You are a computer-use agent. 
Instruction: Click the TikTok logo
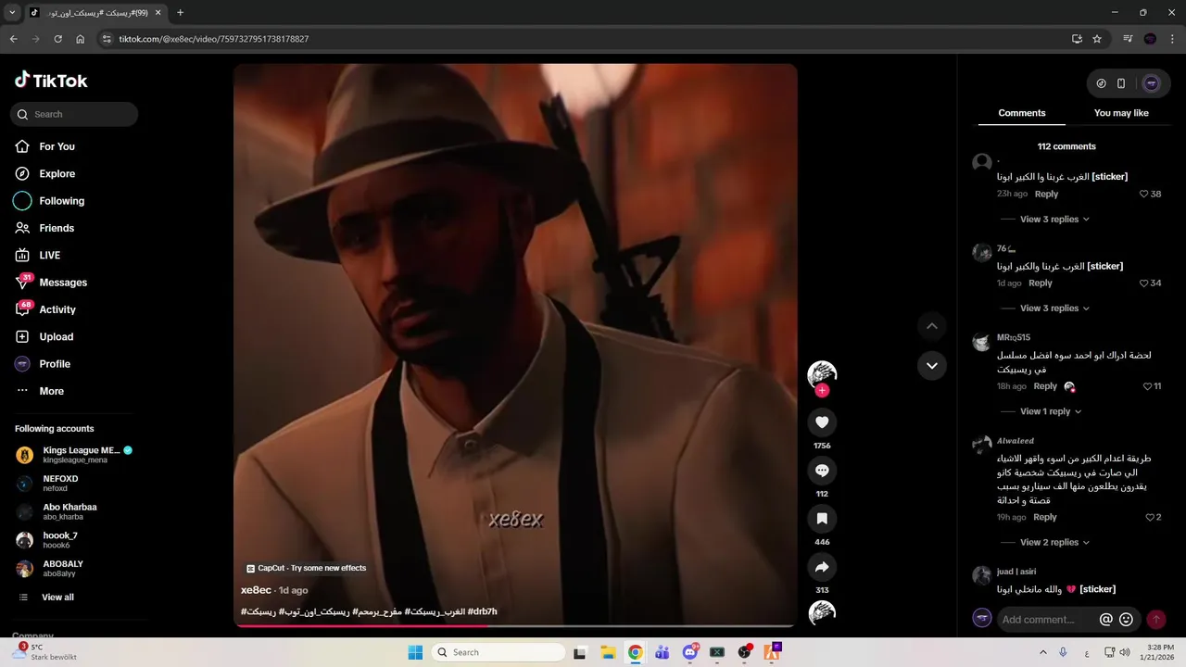51,81
